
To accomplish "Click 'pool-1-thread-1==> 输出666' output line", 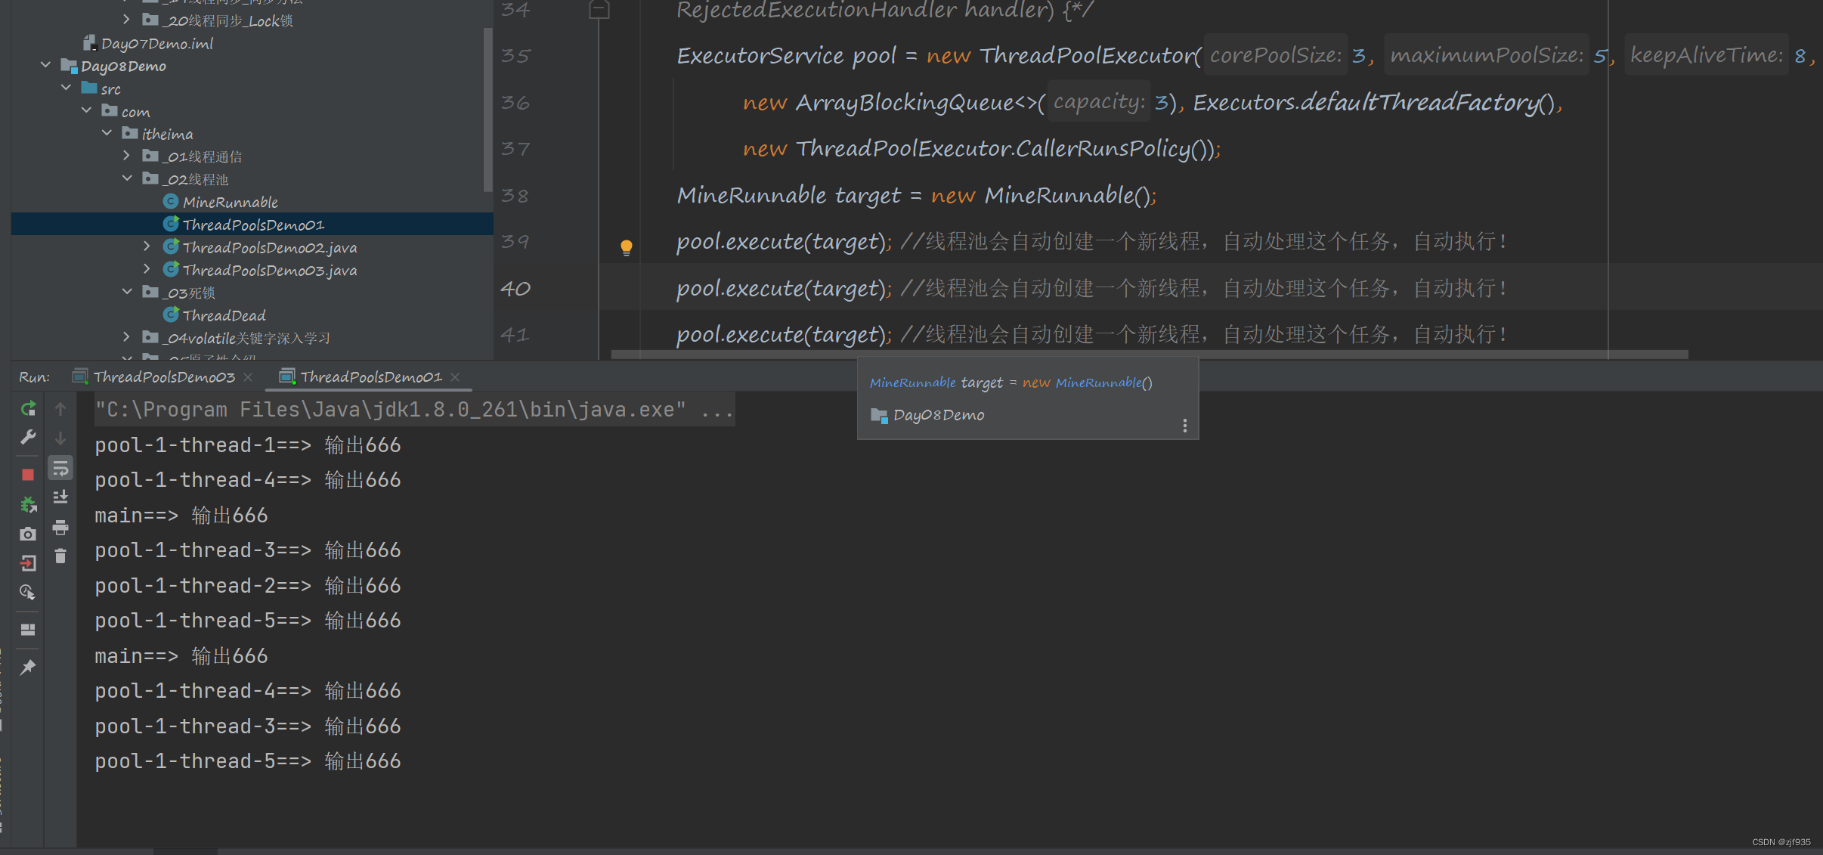I will (x=248, y=445).
